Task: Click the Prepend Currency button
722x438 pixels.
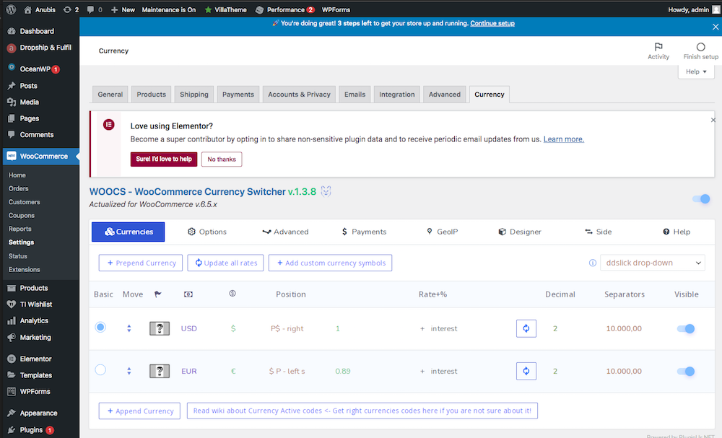Action: click(141, 263)
